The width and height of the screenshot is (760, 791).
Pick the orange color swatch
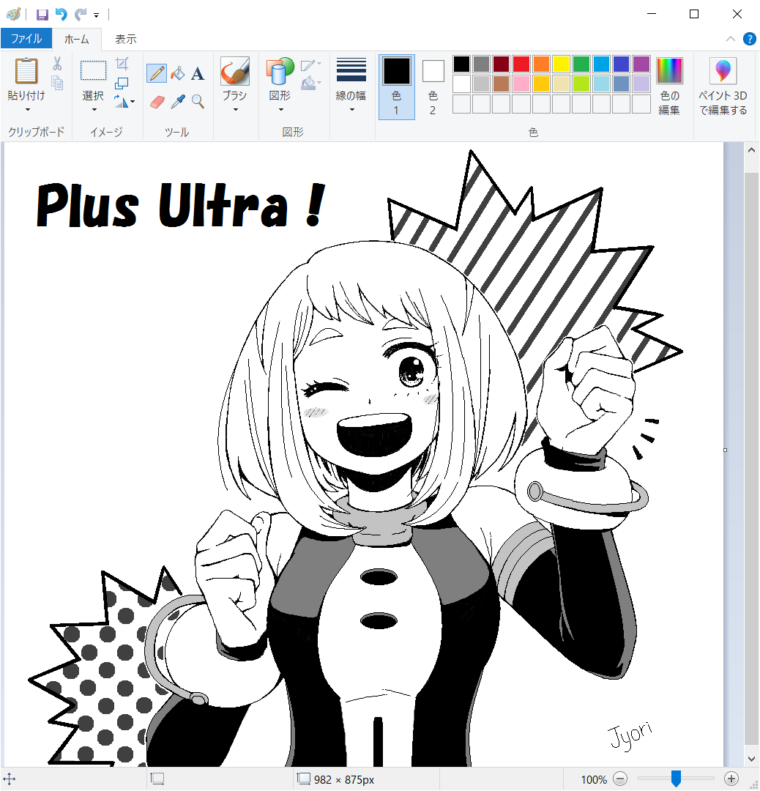point(541,64)
